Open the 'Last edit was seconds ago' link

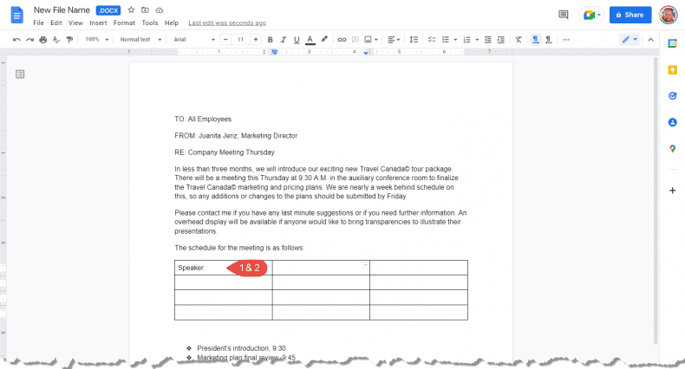point(227,23)
